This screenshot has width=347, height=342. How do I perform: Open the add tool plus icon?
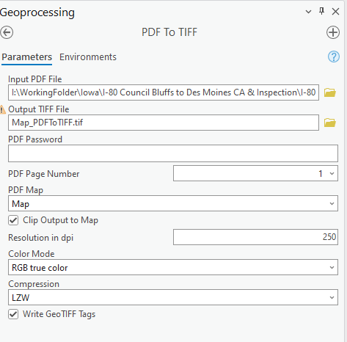tap(333, 32)
